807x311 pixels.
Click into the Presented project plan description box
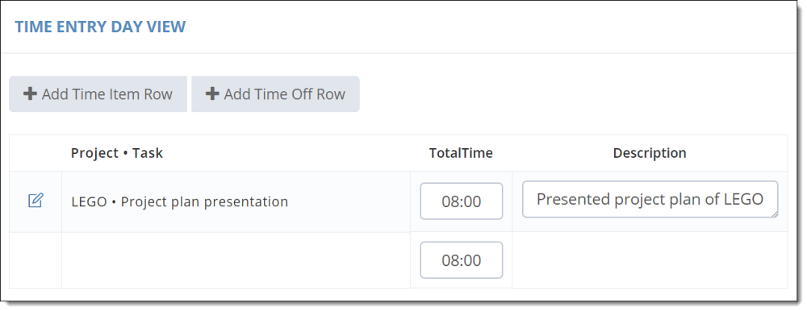coord(650,199)
